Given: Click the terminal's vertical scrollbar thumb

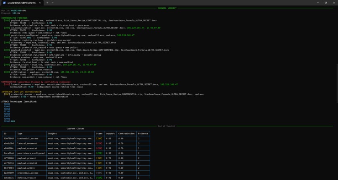Looking at the screenshot, I should coord(337,83).
